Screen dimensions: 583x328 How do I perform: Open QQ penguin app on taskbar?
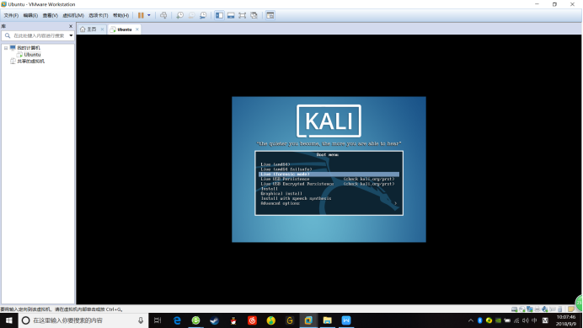point(233,320)
